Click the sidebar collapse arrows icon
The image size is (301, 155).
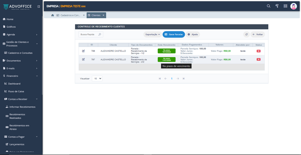[39, 6]
